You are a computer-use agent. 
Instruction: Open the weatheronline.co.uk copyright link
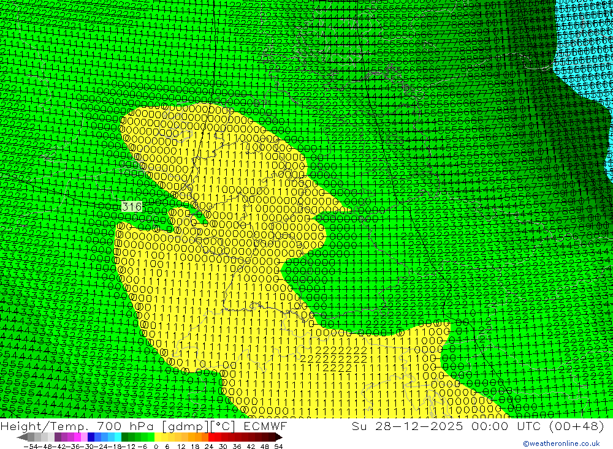561,443
